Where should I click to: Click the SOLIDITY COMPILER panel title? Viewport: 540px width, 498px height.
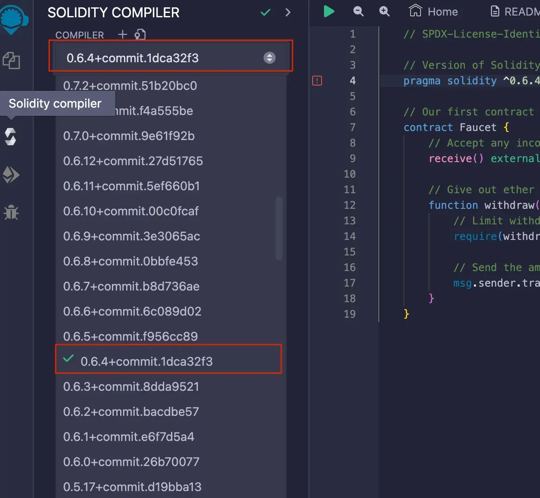click(x=113, y=13)
